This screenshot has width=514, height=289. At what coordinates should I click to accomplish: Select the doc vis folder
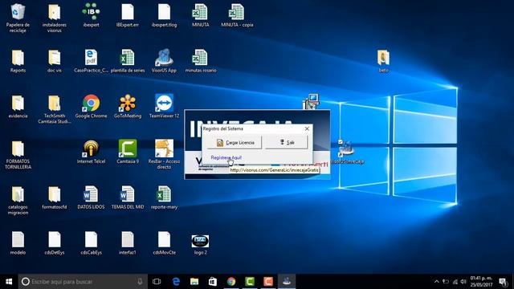point(55,58)
